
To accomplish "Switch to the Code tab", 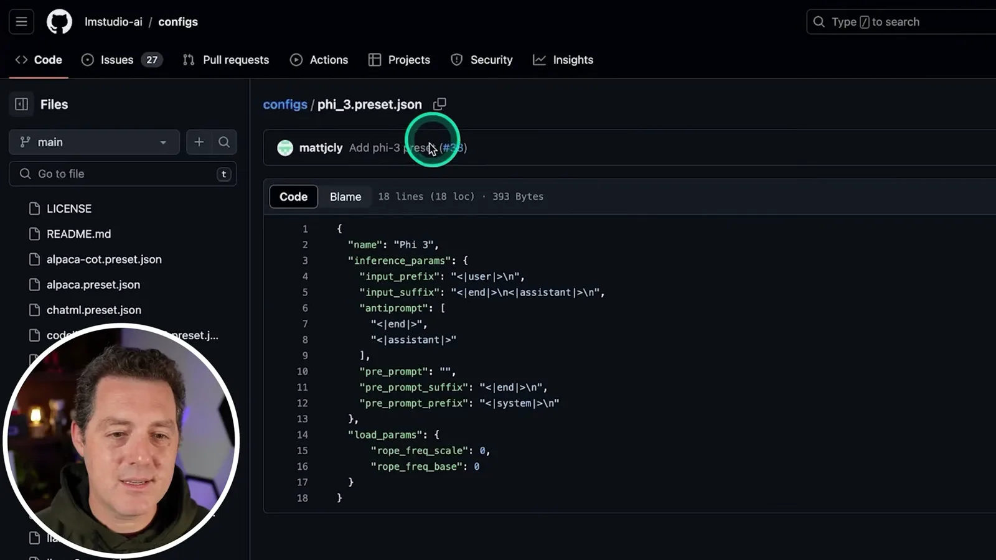I will point(39,60).
